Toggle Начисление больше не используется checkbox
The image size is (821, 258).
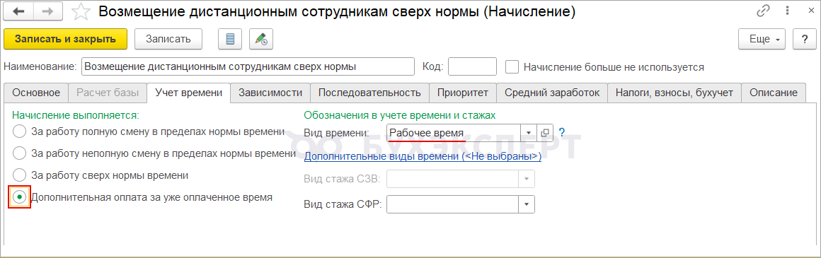(x=512, y=67)
